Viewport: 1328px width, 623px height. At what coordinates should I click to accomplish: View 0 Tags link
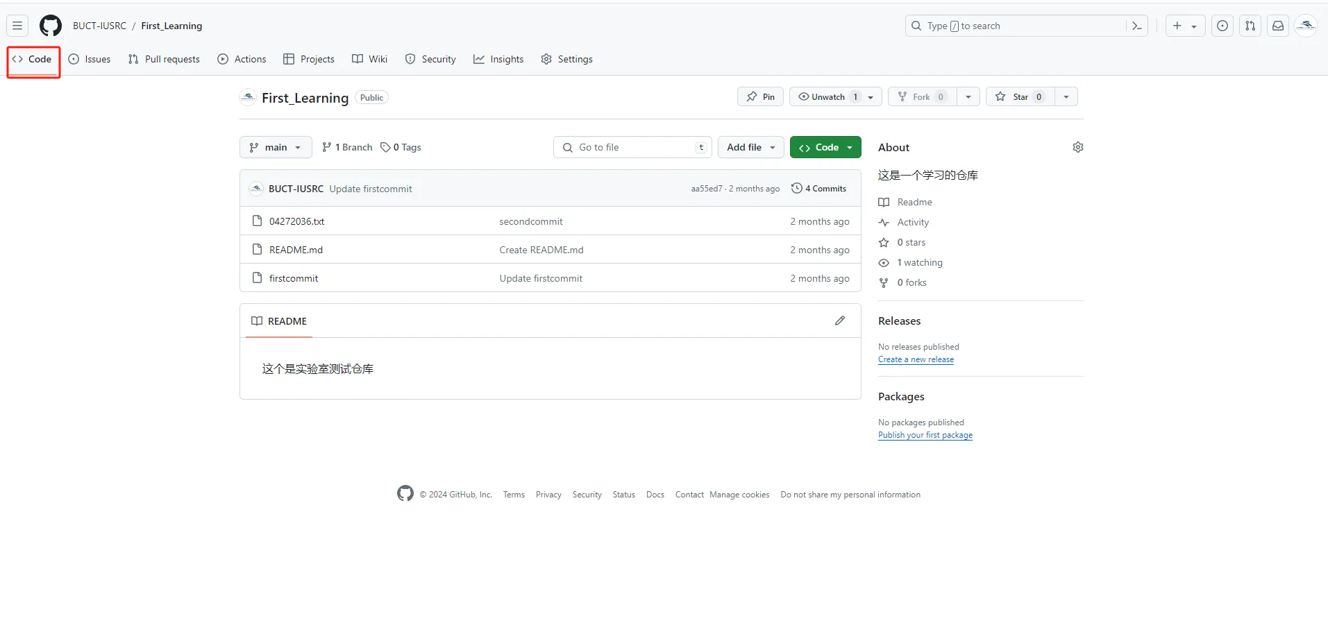pos(401,147)
